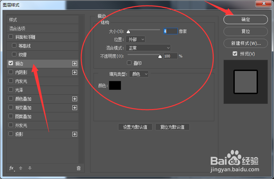Uncheck the 描边 effect checkbox
The width and height of the screenshot is (274, 179).
click(x=11, y=63)
